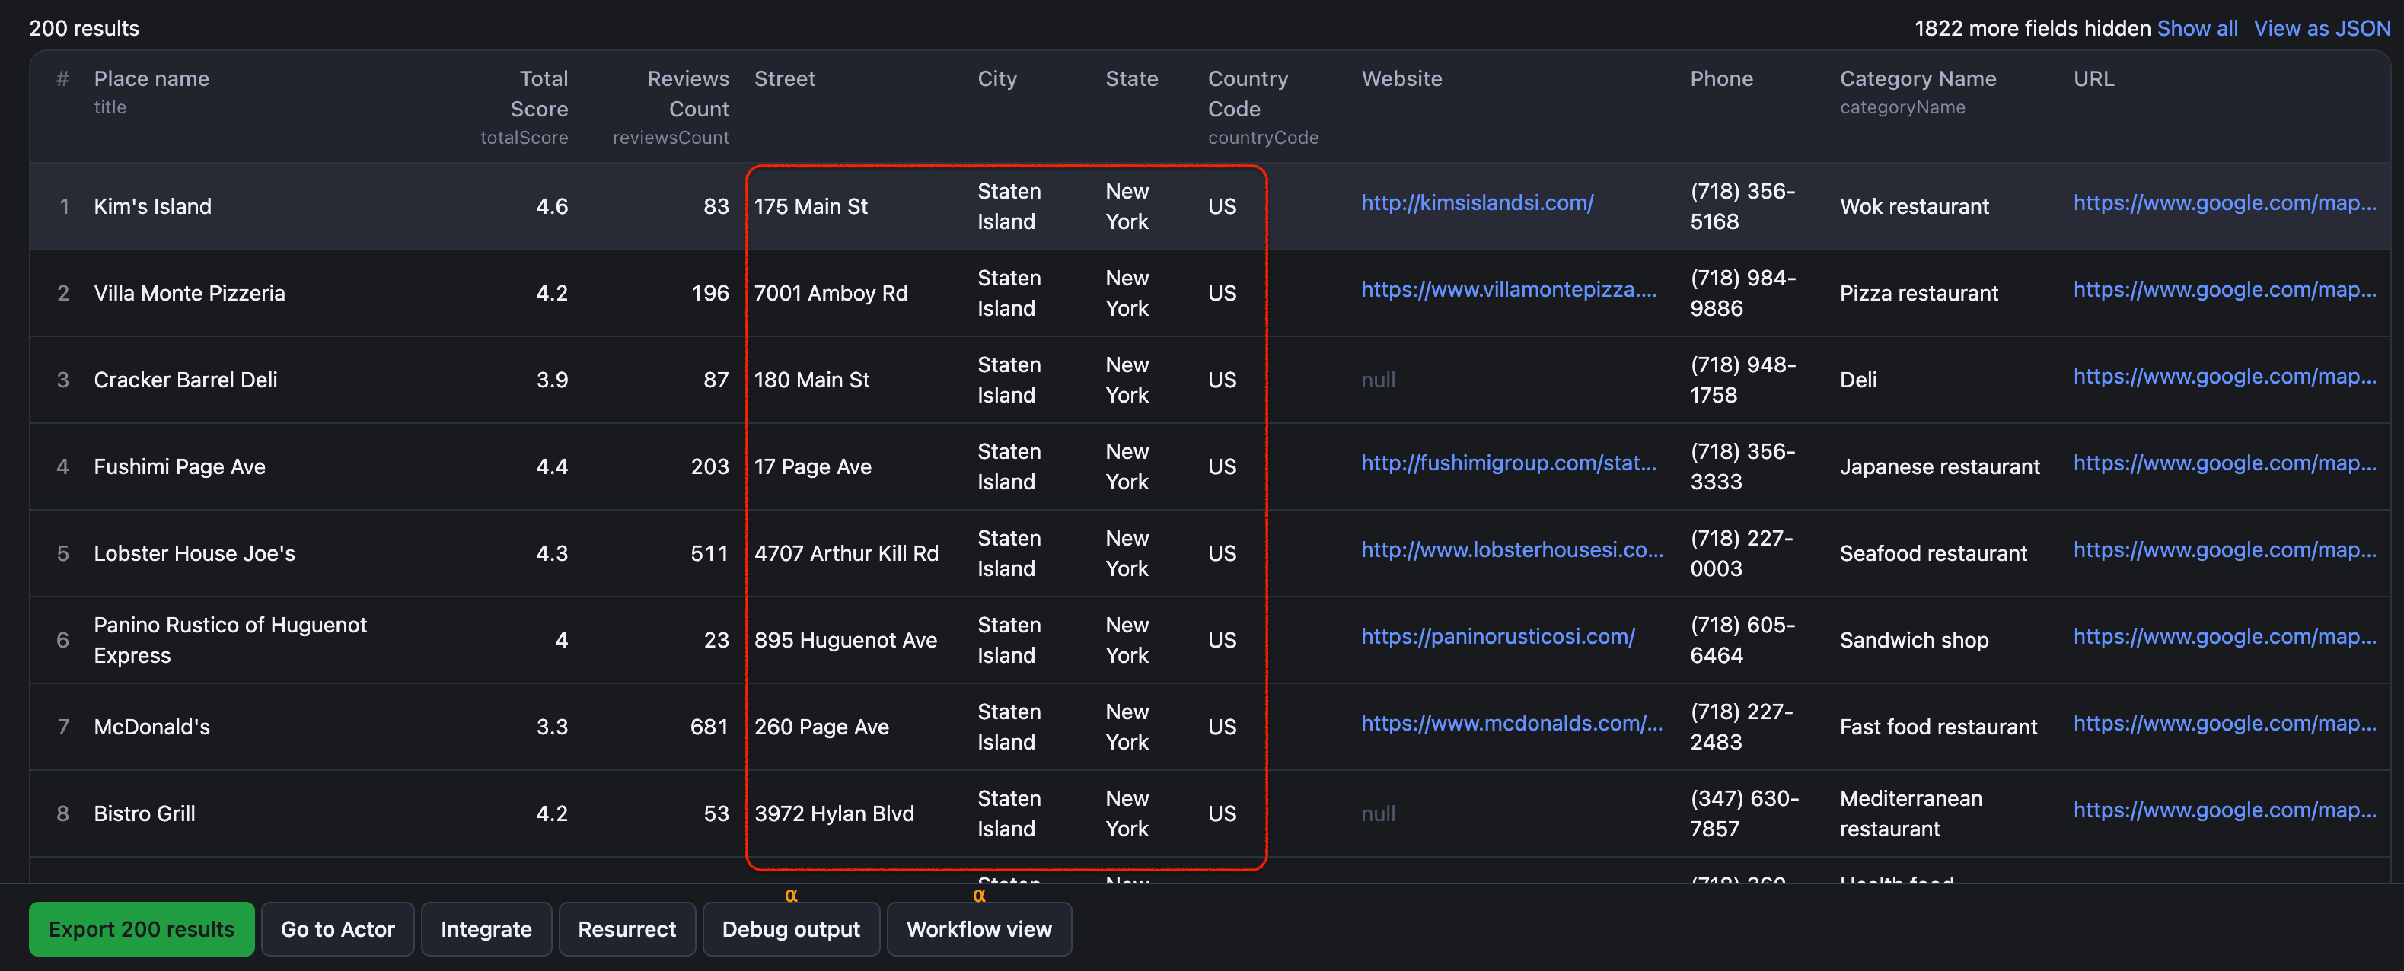
Task: Click the 260 Page Ave street cell
Action: 821,727
